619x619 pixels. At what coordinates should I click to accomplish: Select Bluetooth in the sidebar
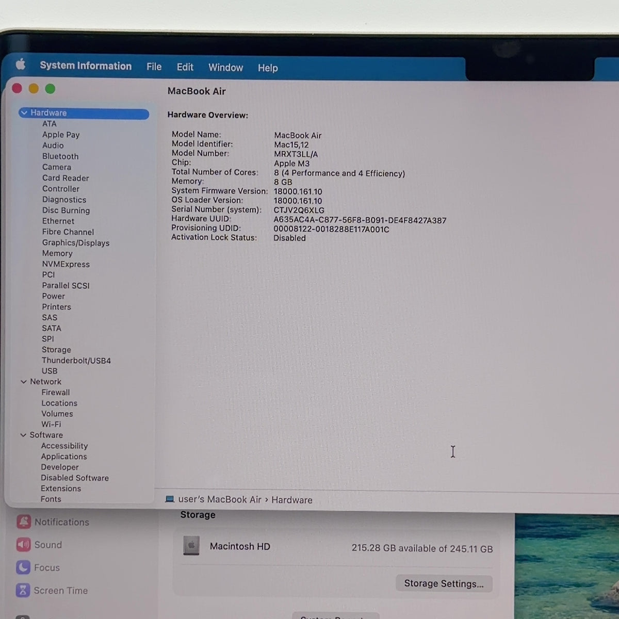click(x=60, y=156)
